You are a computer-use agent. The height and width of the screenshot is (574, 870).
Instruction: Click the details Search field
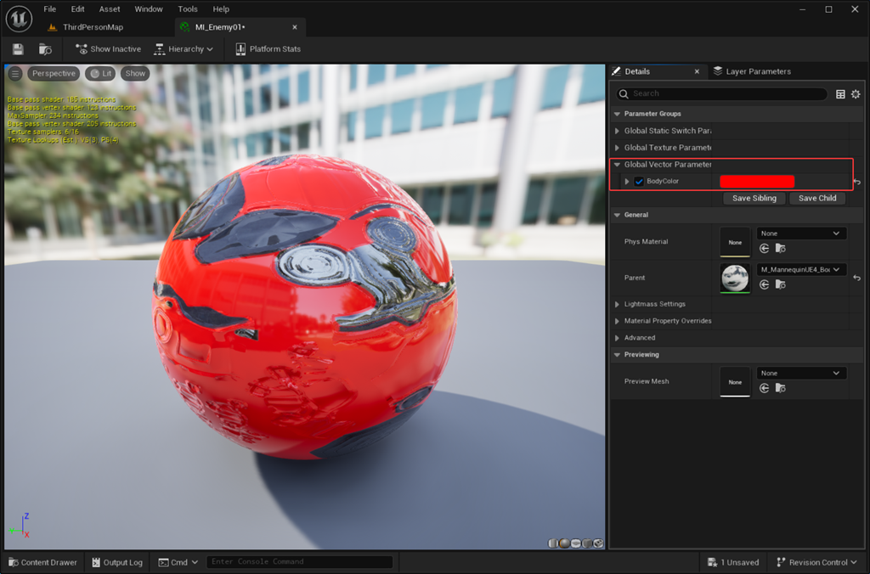[x=722, y=93]
